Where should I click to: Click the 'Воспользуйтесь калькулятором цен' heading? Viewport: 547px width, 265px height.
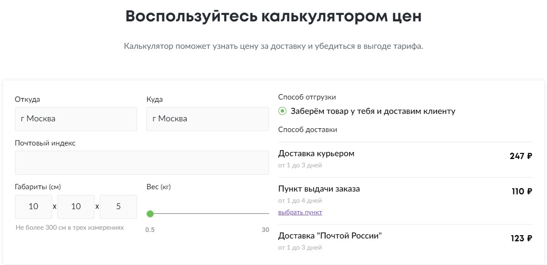click(x=273, y=16)
